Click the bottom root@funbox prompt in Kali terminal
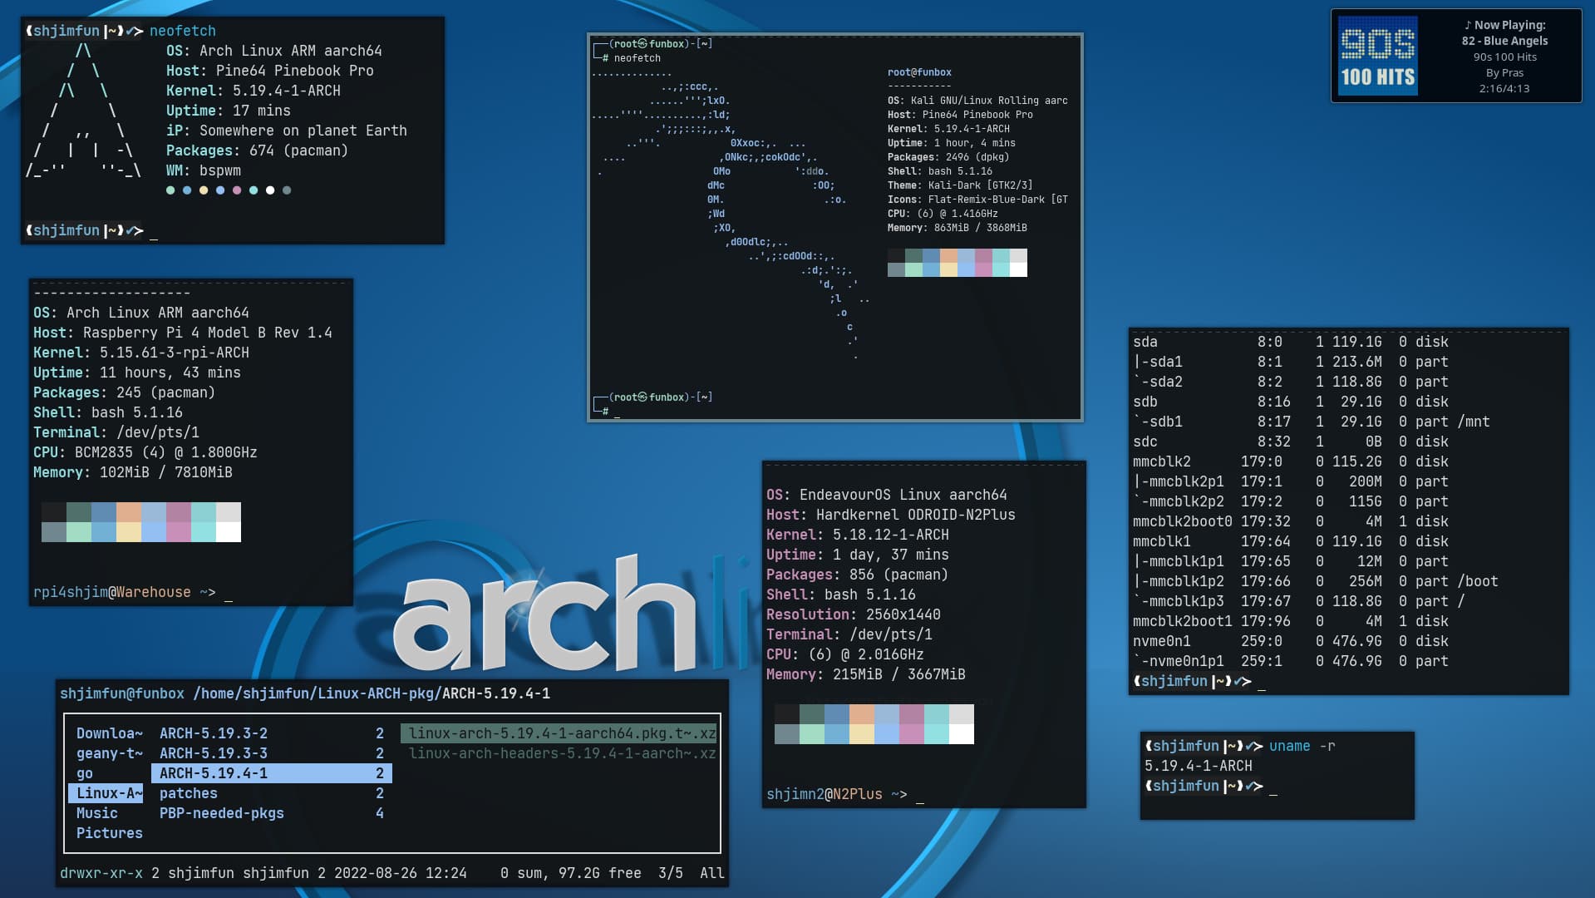Screen dimensions: 1595x898 tap(652, 403)
